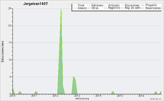Click x-axis year 2012
The height and width of the screenshot is (101, 164).
pyautogui.click(x=55, y=96)
